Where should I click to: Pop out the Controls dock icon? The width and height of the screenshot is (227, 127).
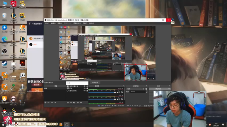170,86
